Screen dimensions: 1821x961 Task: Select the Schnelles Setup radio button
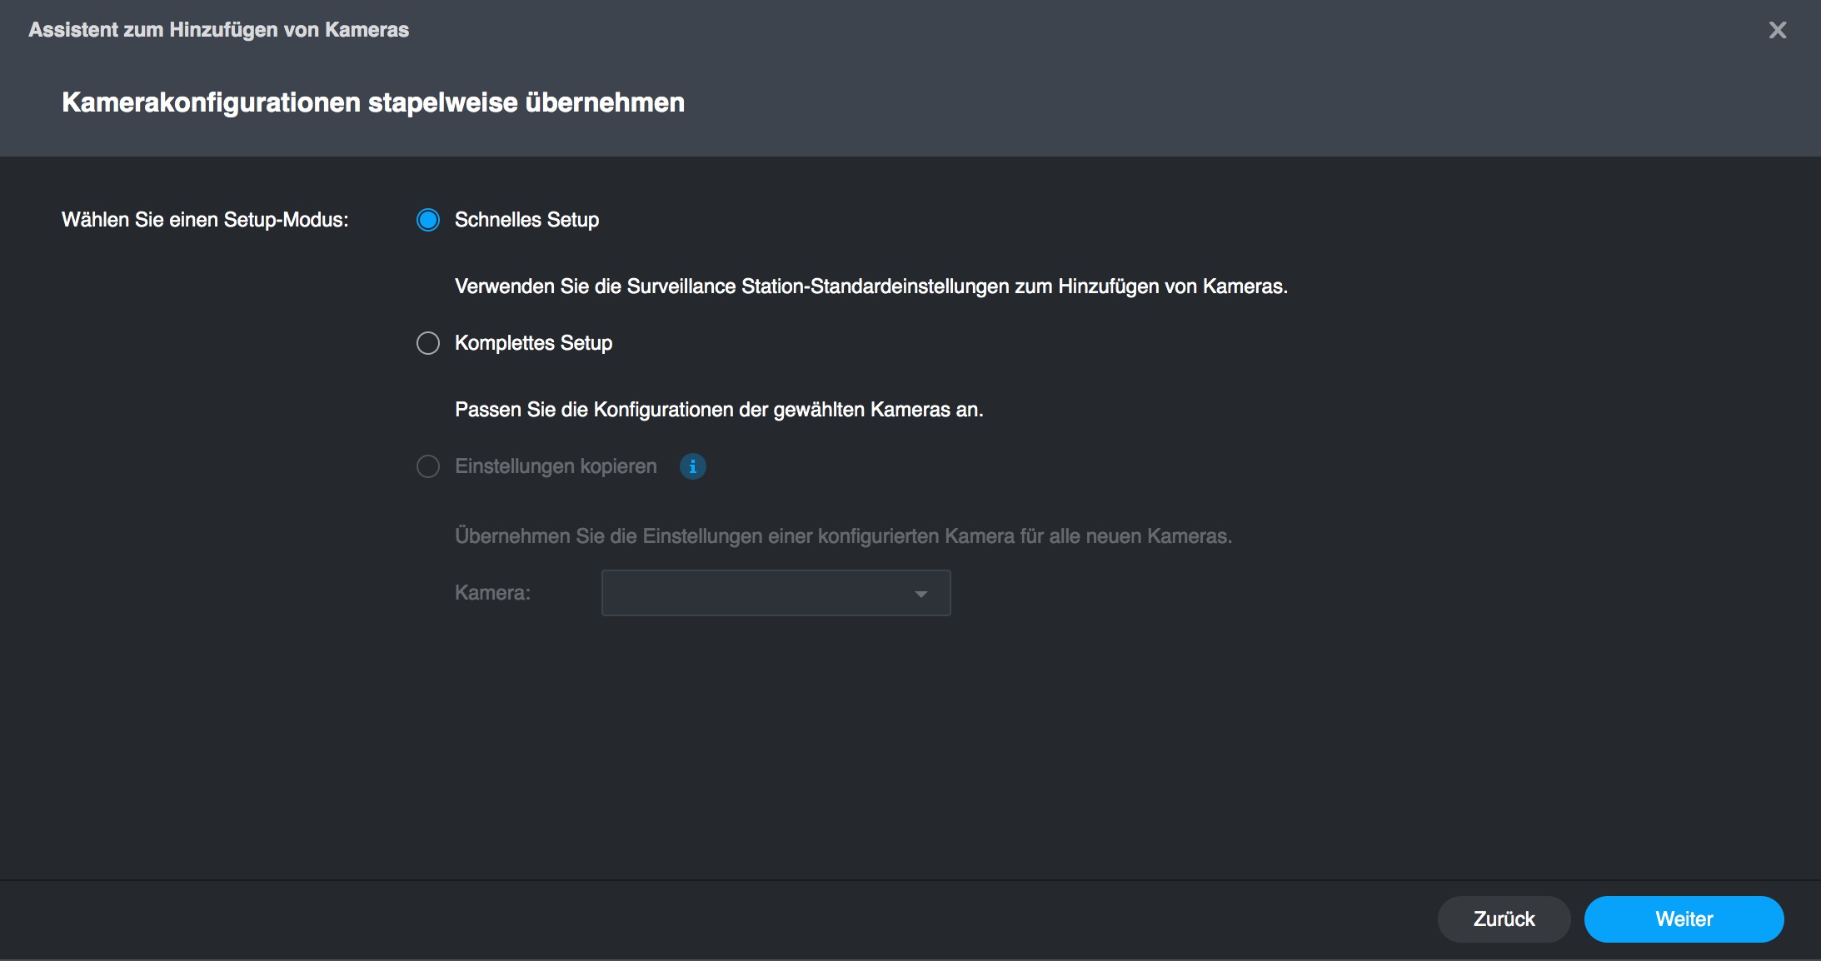click(428, 220)
